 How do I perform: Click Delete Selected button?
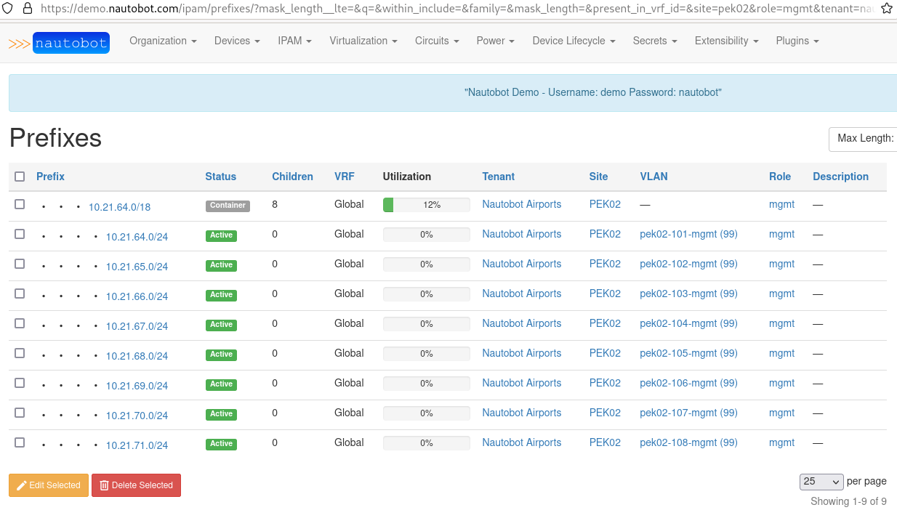click(136, 485)
